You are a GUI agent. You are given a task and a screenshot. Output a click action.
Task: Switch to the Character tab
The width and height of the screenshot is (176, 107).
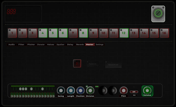[x=41, y=44]
